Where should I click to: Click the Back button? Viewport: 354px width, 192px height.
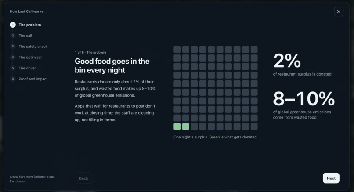point(83,178)
